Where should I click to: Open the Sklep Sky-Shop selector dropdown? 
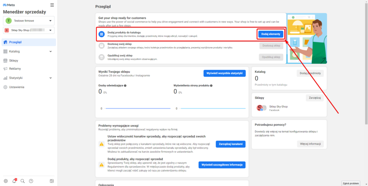pyautogui.click(x=29, y=30)
